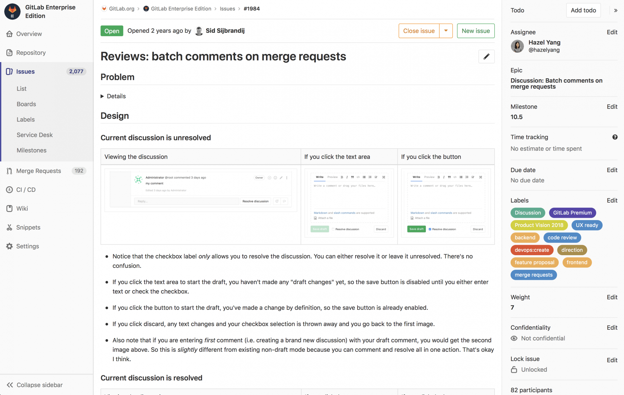This screenshot has width=624, height=395.
Task: Click the New issue button
Action: click(x=475, y=31)
